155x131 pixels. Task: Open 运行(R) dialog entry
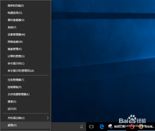[x=25, y=109]
